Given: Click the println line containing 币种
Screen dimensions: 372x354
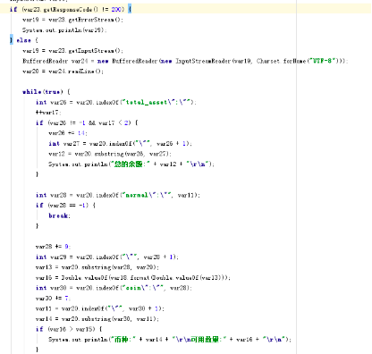Looking at the screenshot, I should [170, 340].
